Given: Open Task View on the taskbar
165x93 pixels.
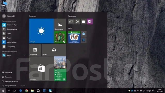Looking at the screenshot, I should point(14,91).
